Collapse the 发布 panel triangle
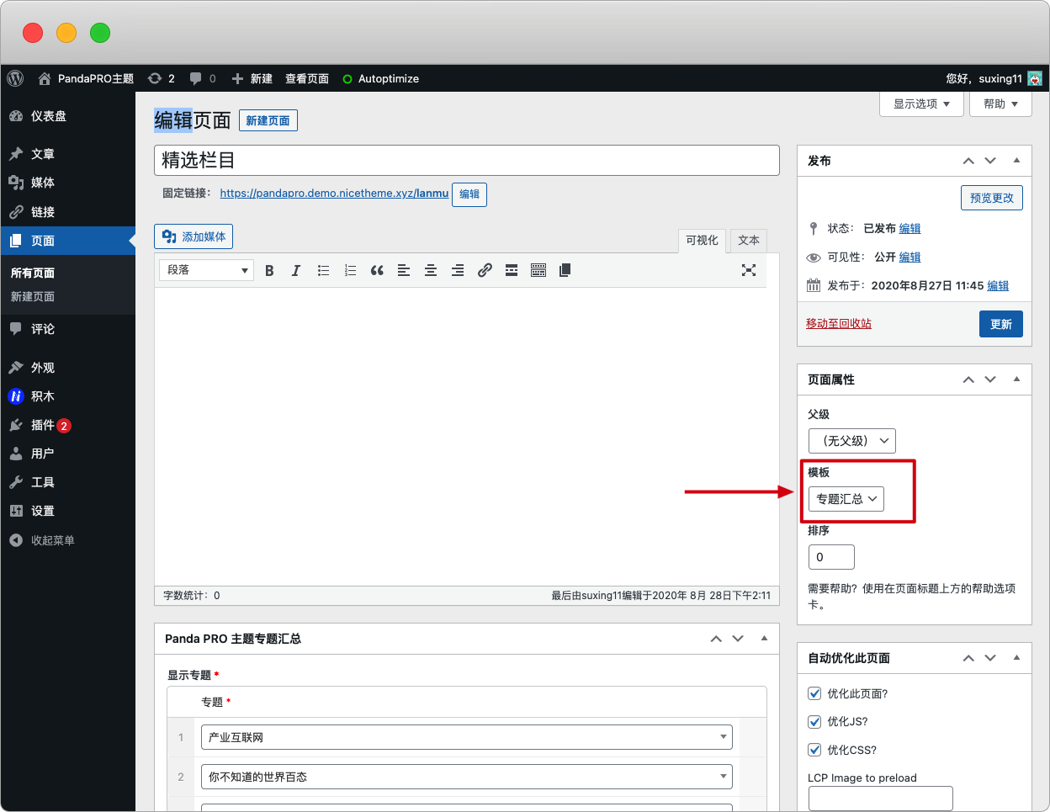 tap(1016, 160)
